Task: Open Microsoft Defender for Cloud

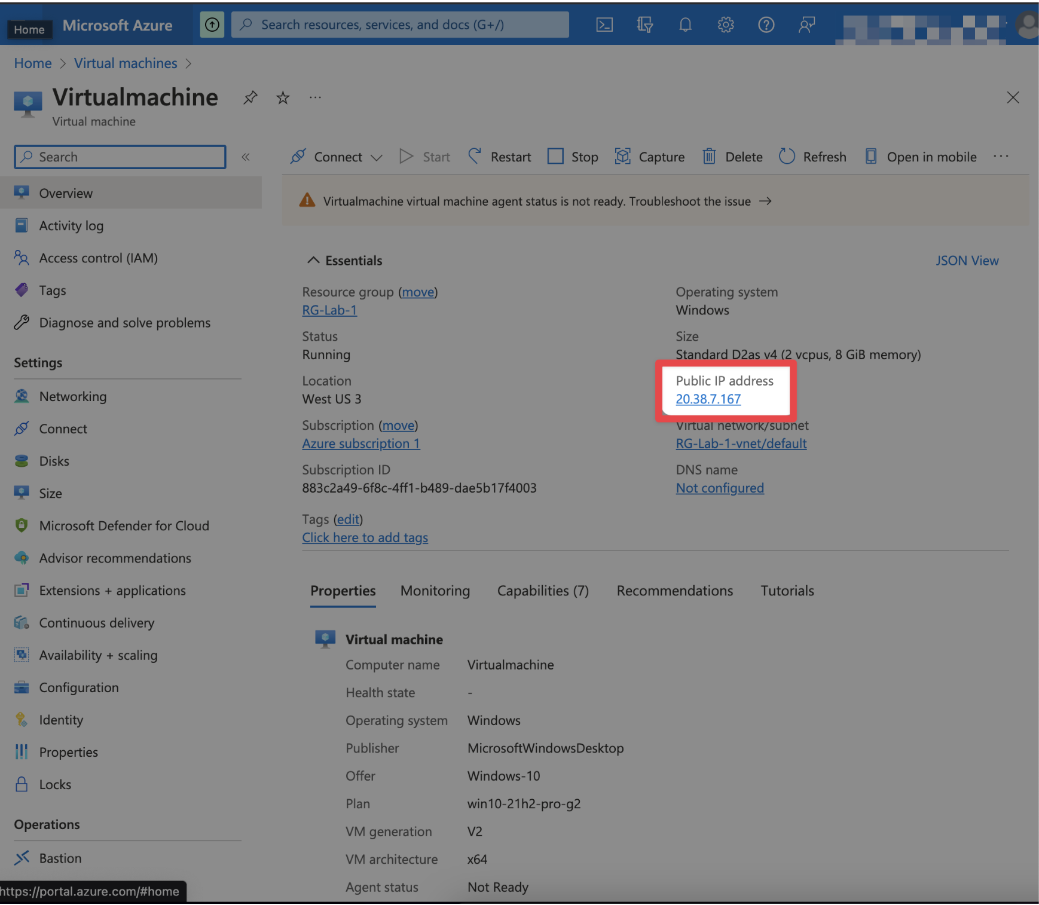Action: click(124, 525)
